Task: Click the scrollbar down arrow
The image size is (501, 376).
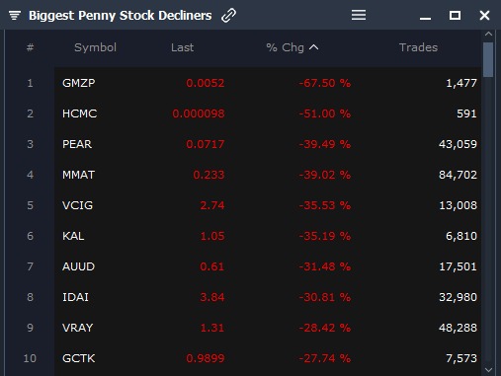Action: point(488,370)
